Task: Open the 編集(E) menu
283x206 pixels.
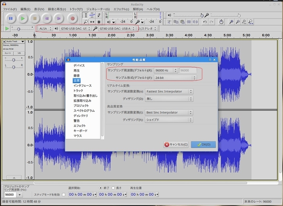Action: click(25, 9)
